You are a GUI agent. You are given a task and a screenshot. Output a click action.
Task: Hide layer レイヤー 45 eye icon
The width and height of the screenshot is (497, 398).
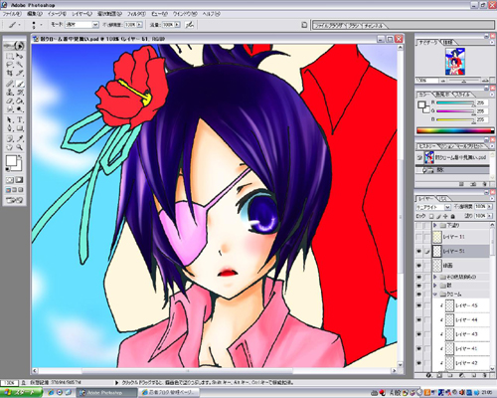418,305
